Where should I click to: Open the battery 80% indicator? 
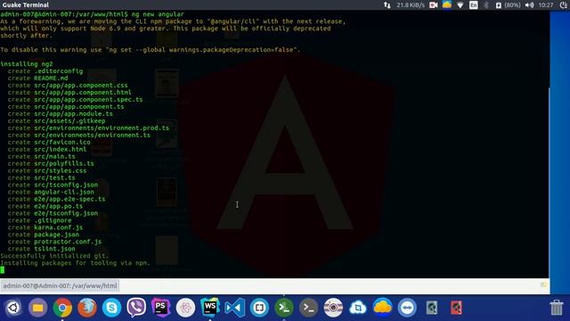[x=508, y=5]
